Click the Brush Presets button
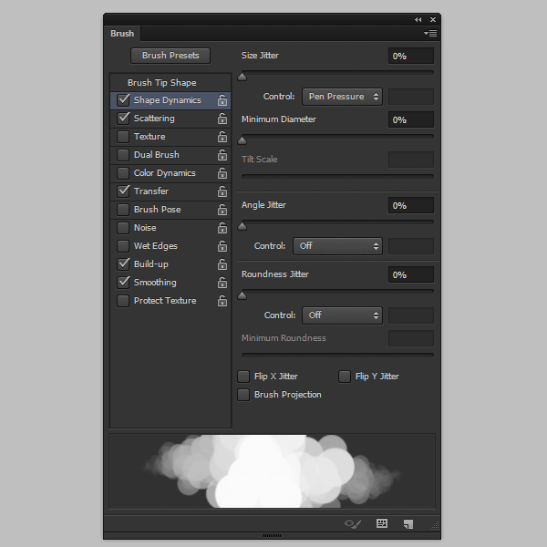 (170, 56)
